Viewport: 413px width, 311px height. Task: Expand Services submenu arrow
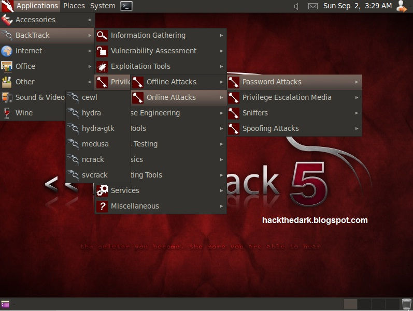coord(221,190)
